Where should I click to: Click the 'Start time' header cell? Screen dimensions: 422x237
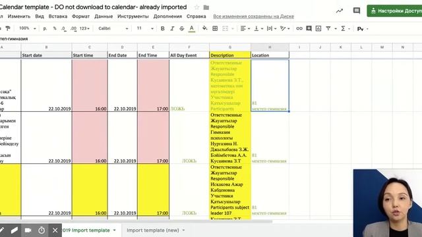point(90,55)
